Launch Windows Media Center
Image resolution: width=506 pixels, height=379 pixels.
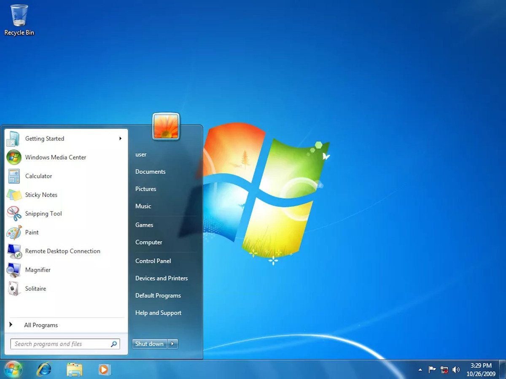[x=55, y=157]
